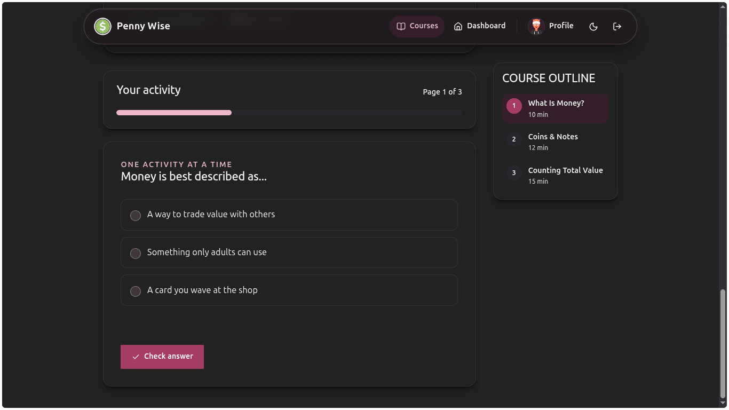The width and height of the screenshot is (729, 410).
Task: Click the step 3 number badge in outline
Action: click(x=514, y=173)
